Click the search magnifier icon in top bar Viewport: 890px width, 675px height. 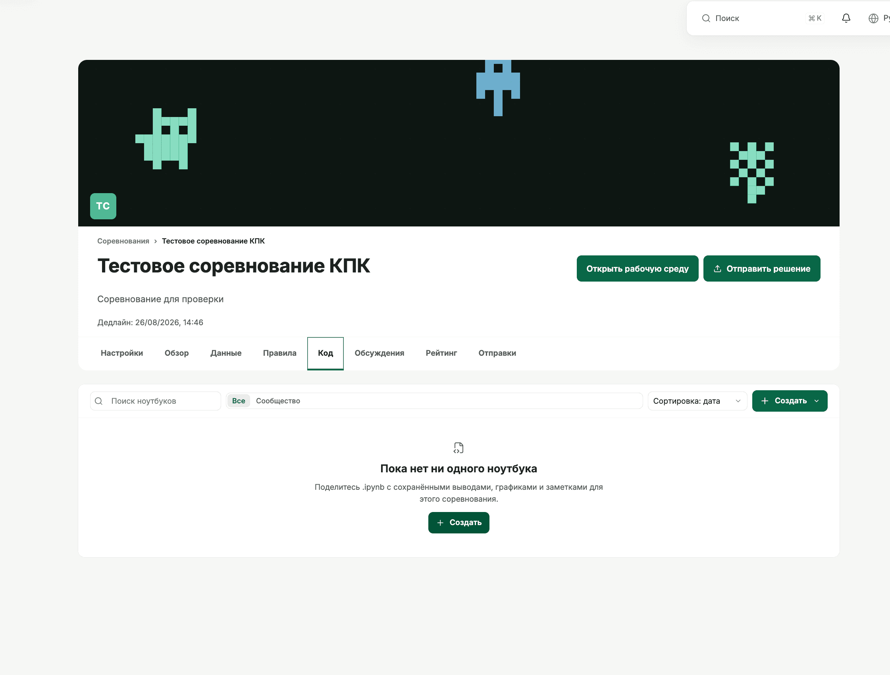[706, 19]
